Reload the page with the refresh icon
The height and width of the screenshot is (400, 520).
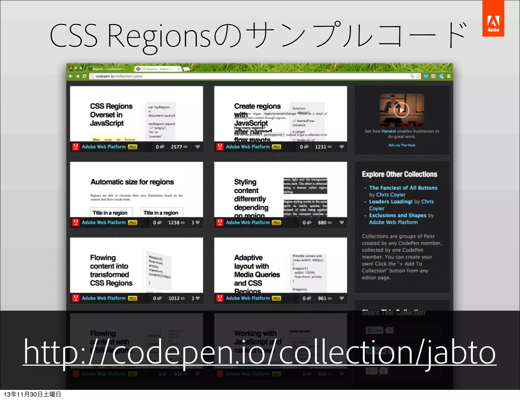(85, 76)
